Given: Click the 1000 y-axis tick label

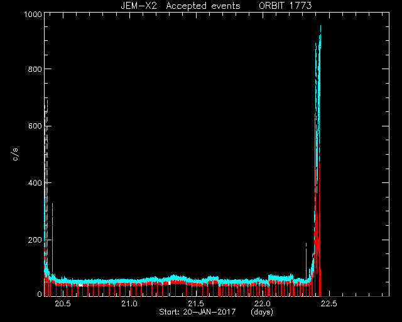Looking at the screenshot, I should click(33, 14).
